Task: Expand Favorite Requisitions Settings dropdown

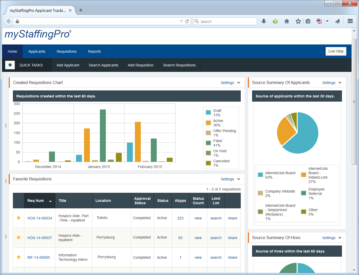Action: click(x=230, y=179)
